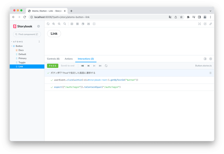Open a new browser tab
This screenshot has height=154, width=224.
(x=71, y=11)
